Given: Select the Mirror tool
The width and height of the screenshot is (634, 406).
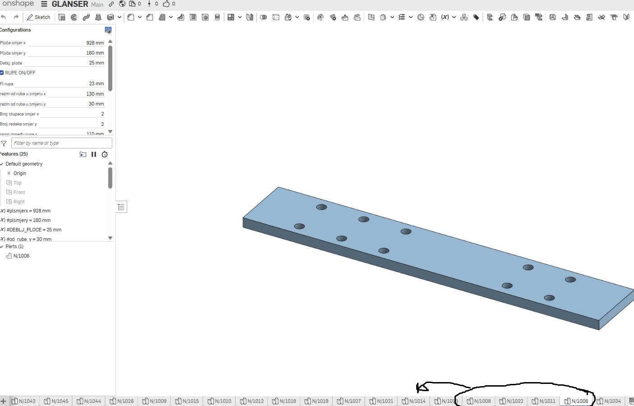Looking at the screenshot, I should click(250, 17).
